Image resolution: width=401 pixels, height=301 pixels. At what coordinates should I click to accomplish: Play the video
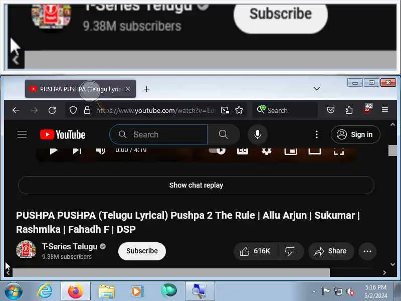click(54, 151)
